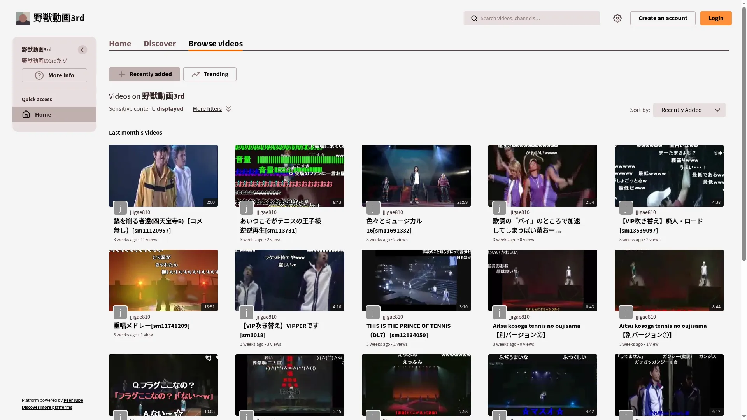The width and height of the screenshot is (747, 420).
Task: Select Home in Quick access
Action: (x=54, y=115)
